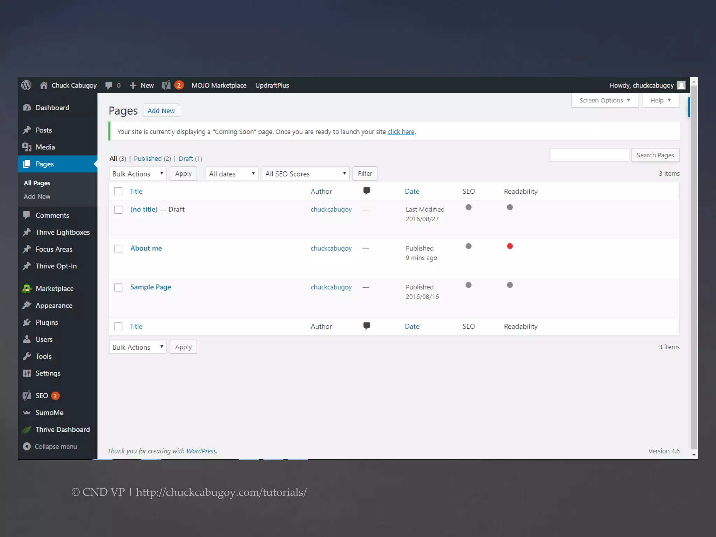Click the red readability dot for About me
This screenshot has width=716, height=537.
pyautogui.click(x=510, y=246)
